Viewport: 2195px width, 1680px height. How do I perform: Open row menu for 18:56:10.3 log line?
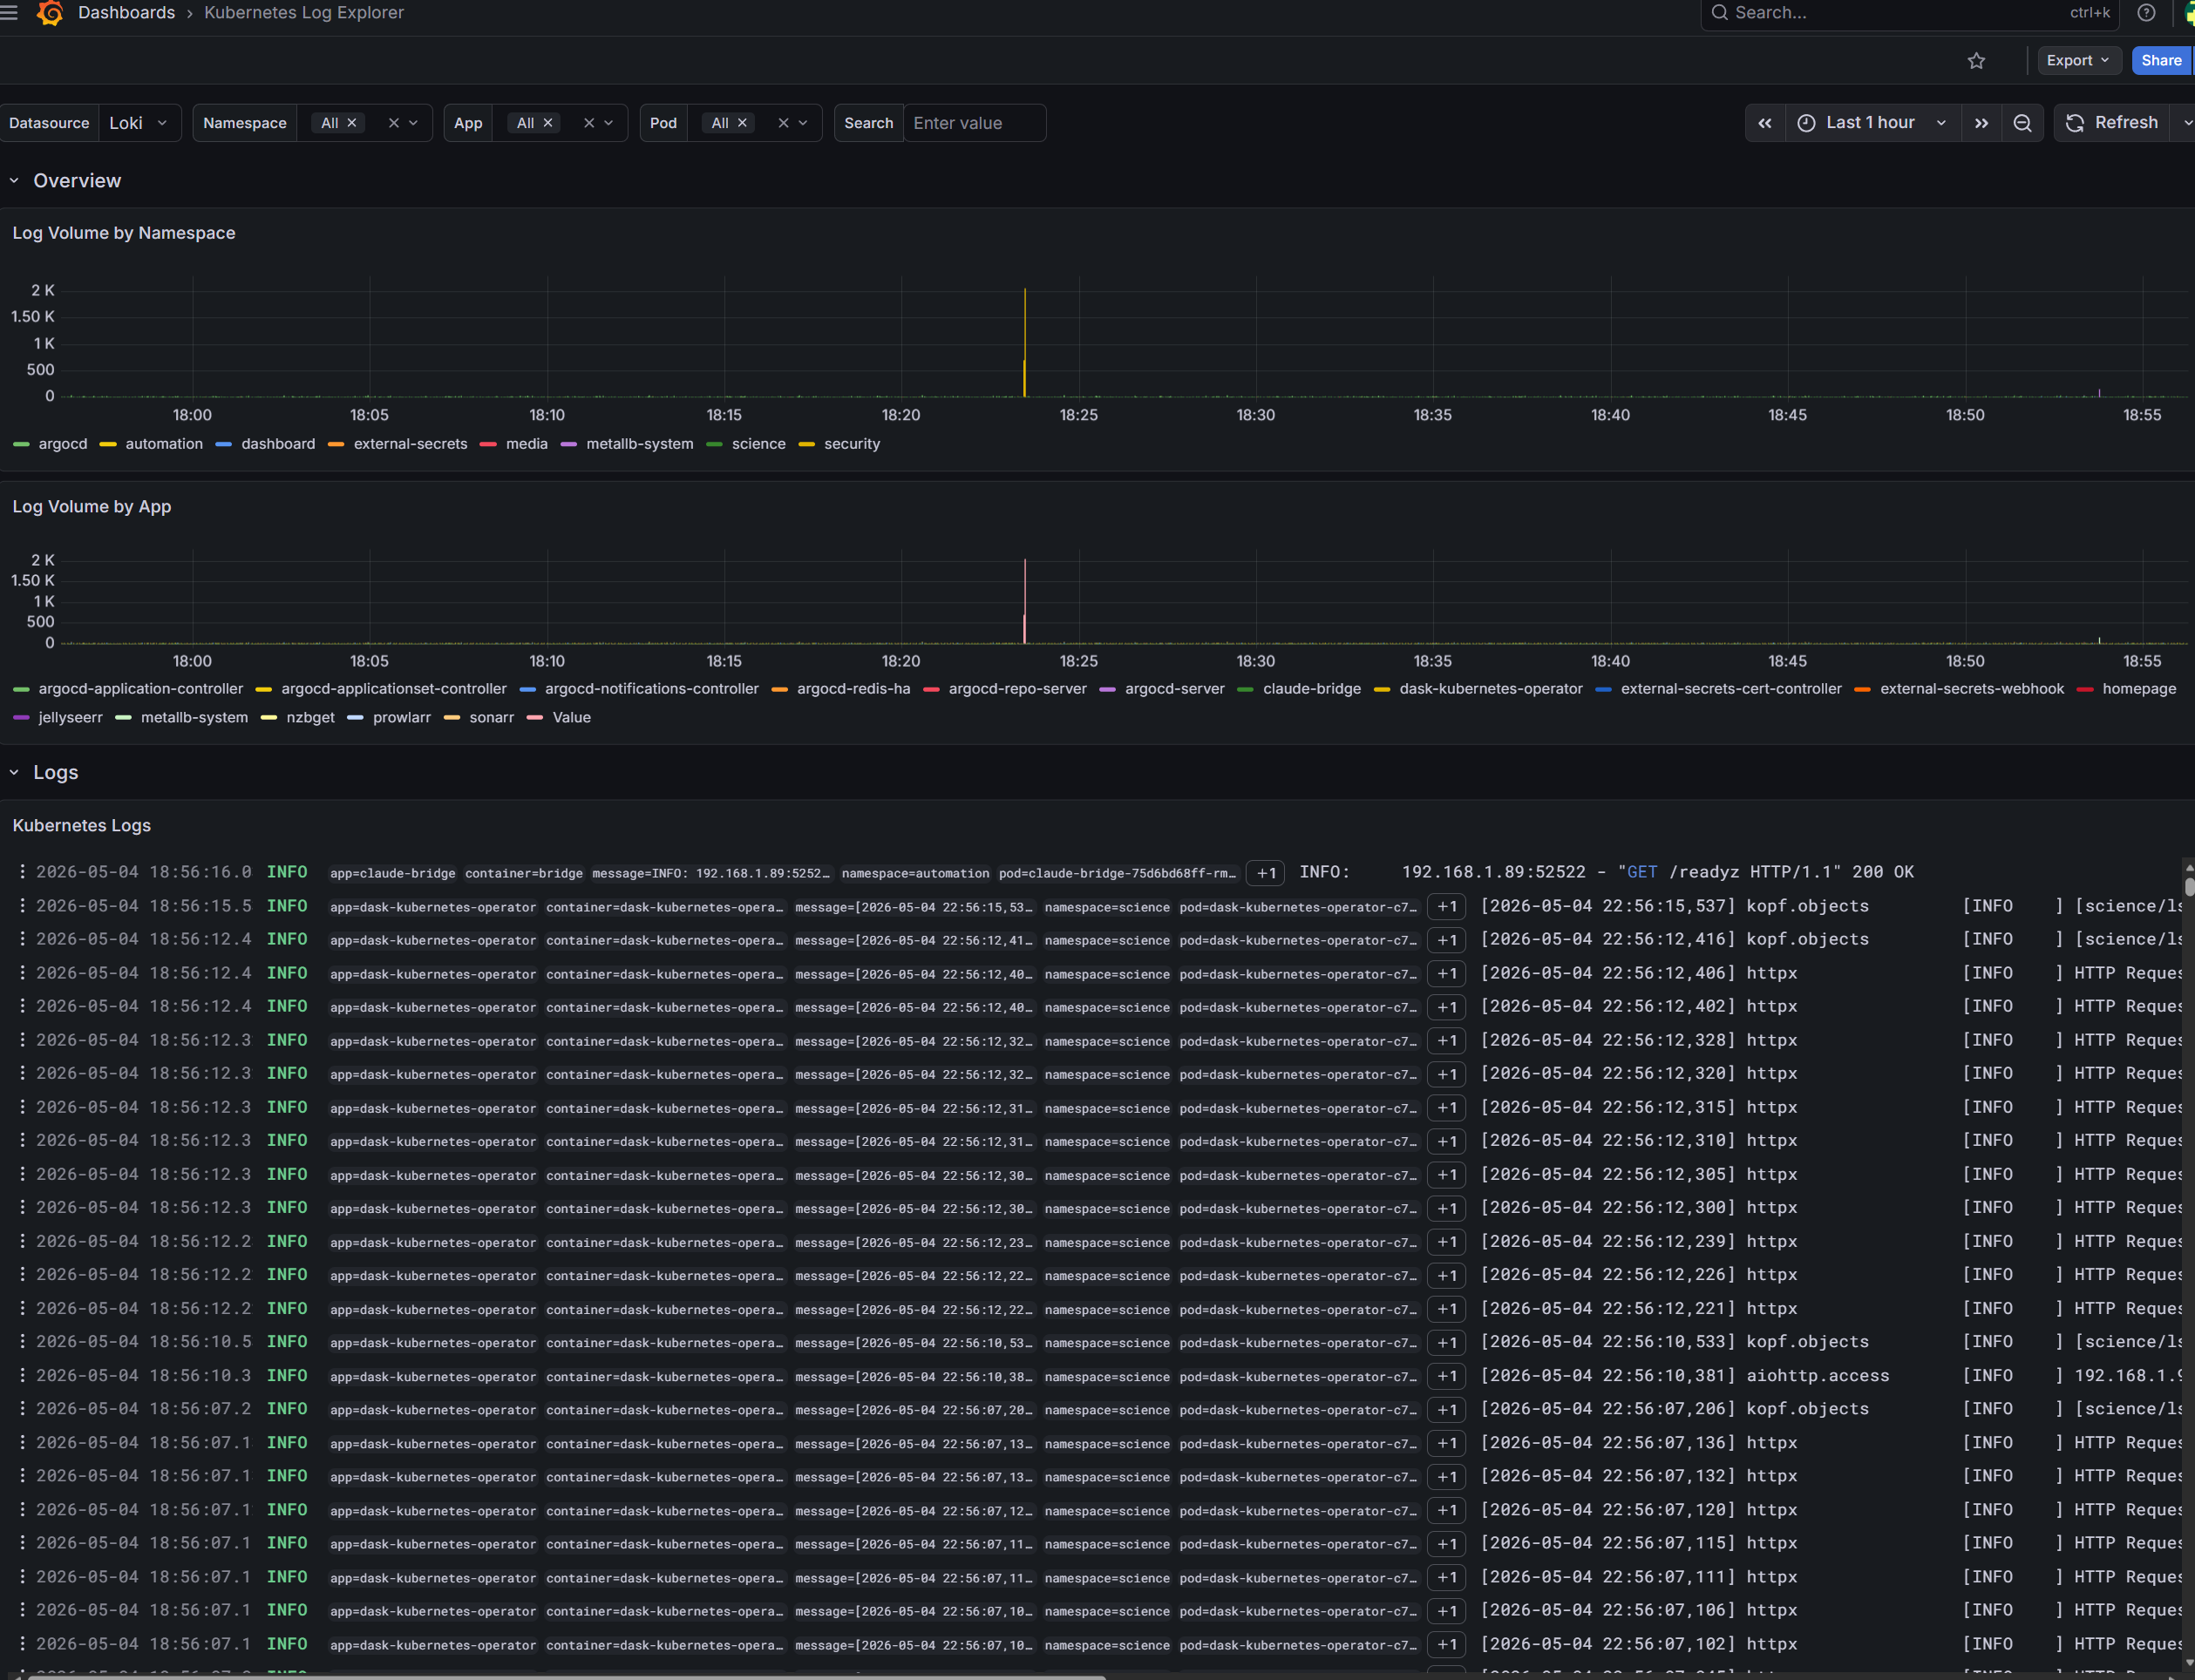22,1376
